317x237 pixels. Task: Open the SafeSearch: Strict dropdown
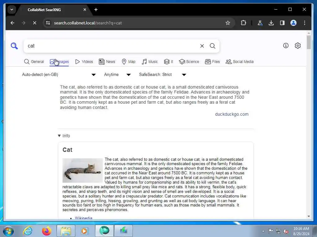click(x=163, y=75)
